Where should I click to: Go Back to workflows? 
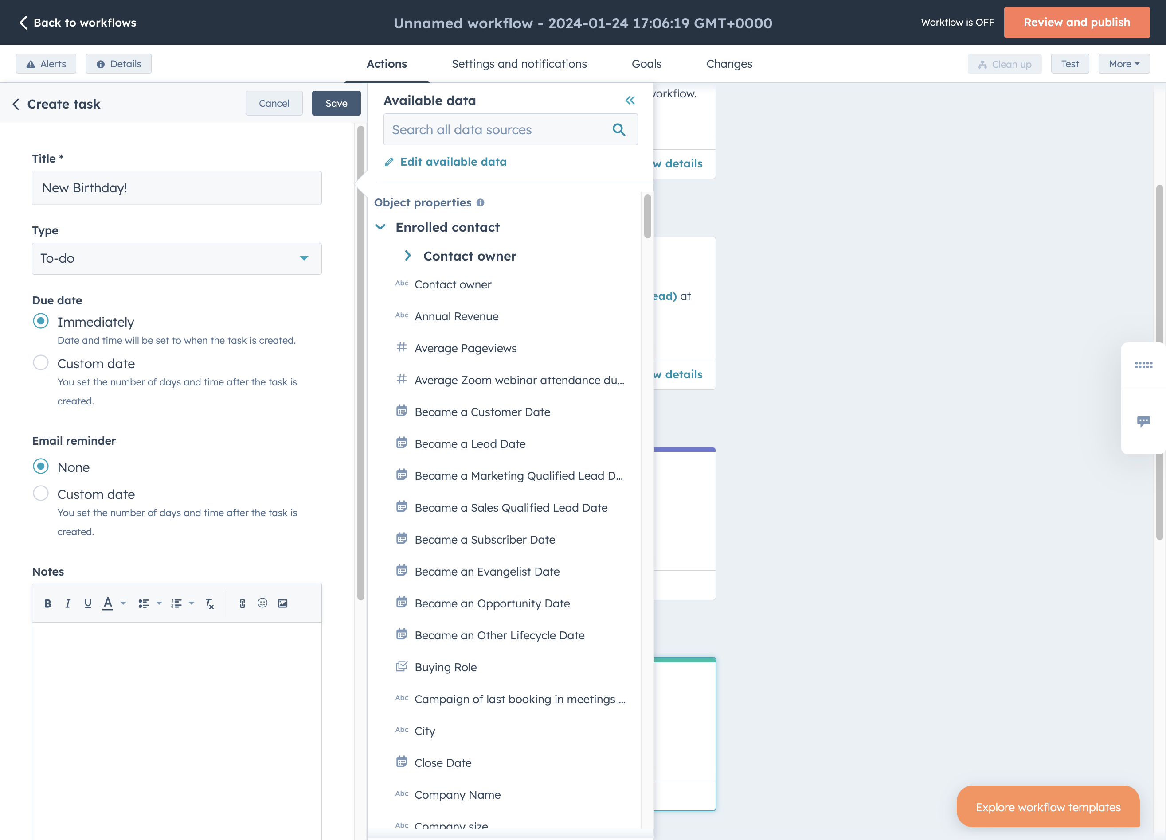point(78,23)
